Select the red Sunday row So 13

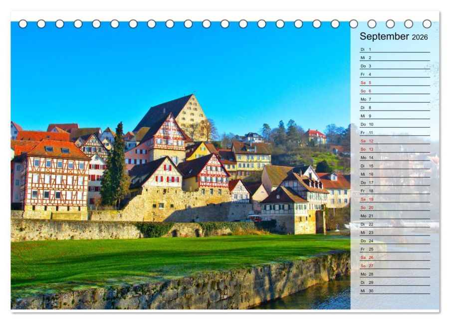(395, 149)
